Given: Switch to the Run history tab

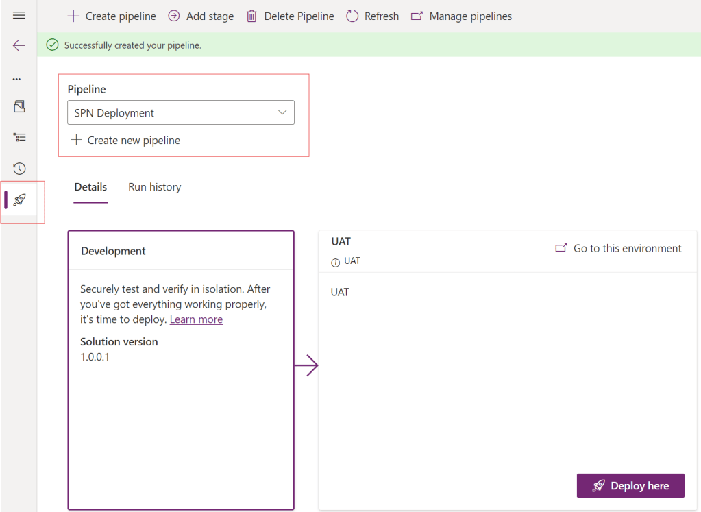Looking at the screenshot, I should point(155,187).
